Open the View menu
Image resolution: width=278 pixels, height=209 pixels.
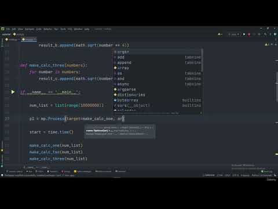point(20,29)
